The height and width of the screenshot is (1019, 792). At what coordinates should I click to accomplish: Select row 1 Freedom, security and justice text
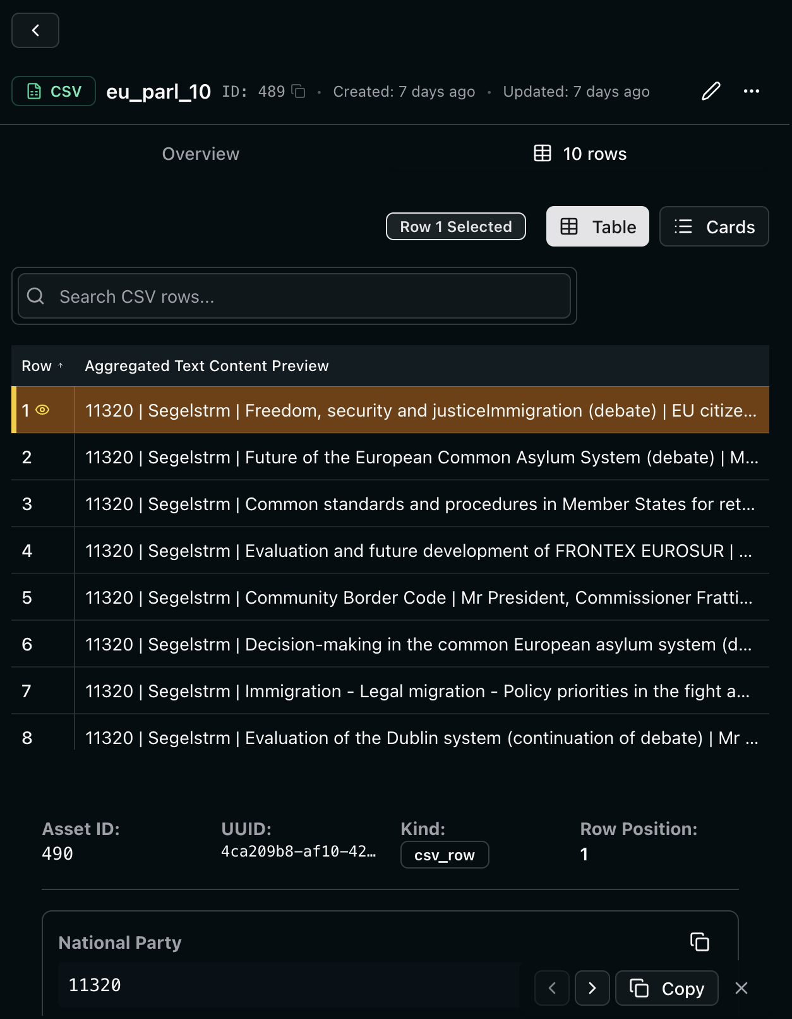pyautogui.click(x=421, y=410)
